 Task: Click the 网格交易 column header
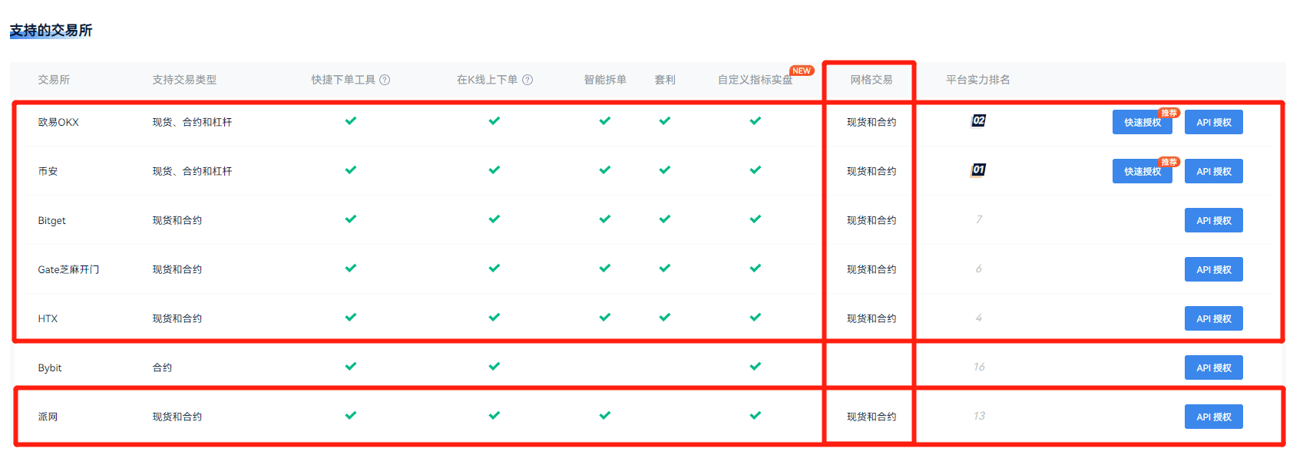pos(871,80)
